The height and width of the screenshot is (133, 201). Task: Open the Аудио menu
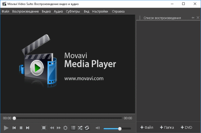58,11
